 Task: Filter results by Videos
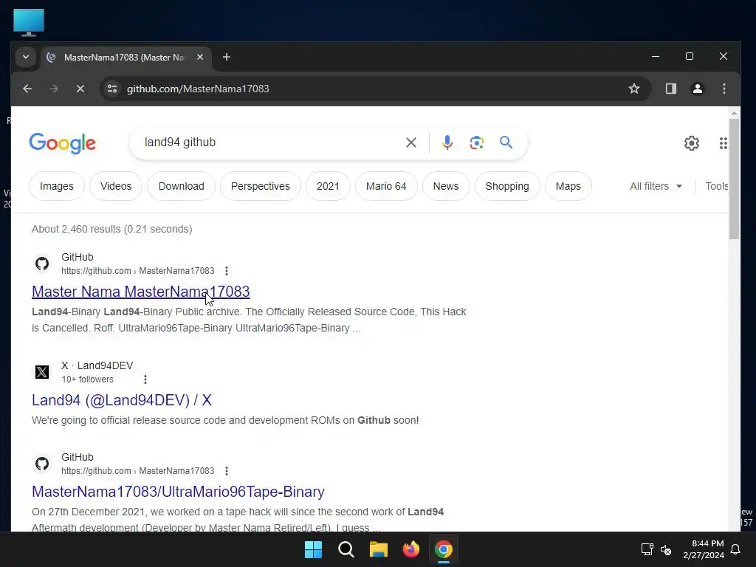coord(116,186)
